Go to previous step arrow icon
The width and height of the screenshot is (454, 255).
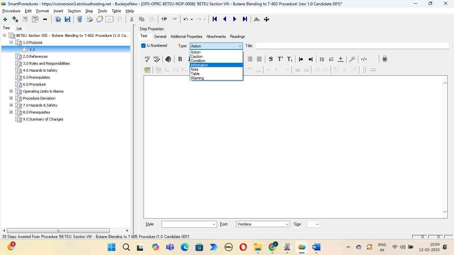click(225, 19)
